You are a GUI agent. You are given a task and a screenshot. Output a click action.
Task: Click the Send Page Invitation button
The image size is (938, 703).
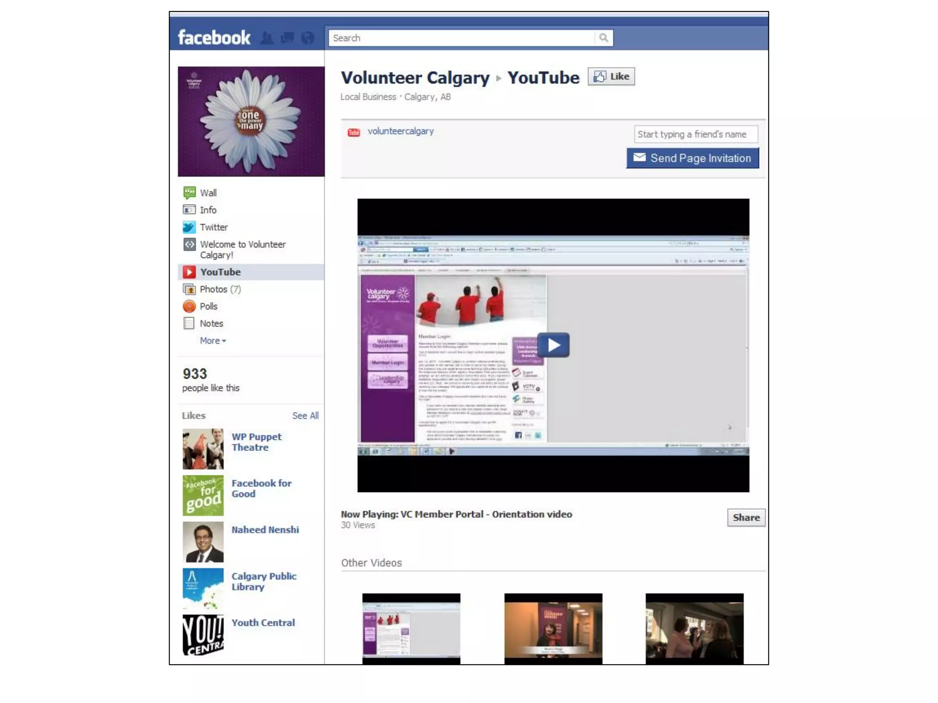692,158
